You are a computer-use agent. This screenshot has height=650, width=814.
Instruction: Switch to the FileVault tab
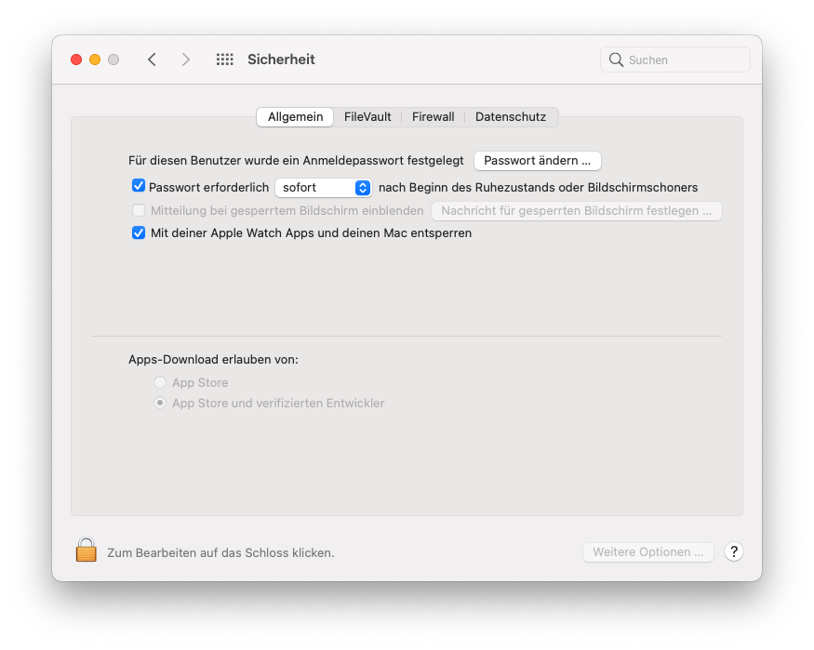tap(367, 117)
